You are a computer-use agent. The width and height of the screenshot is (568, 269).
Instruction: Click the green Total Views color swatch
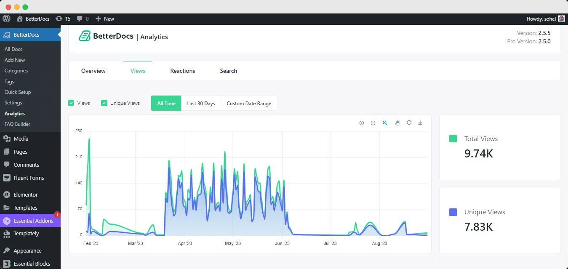[x=453, y=138]
